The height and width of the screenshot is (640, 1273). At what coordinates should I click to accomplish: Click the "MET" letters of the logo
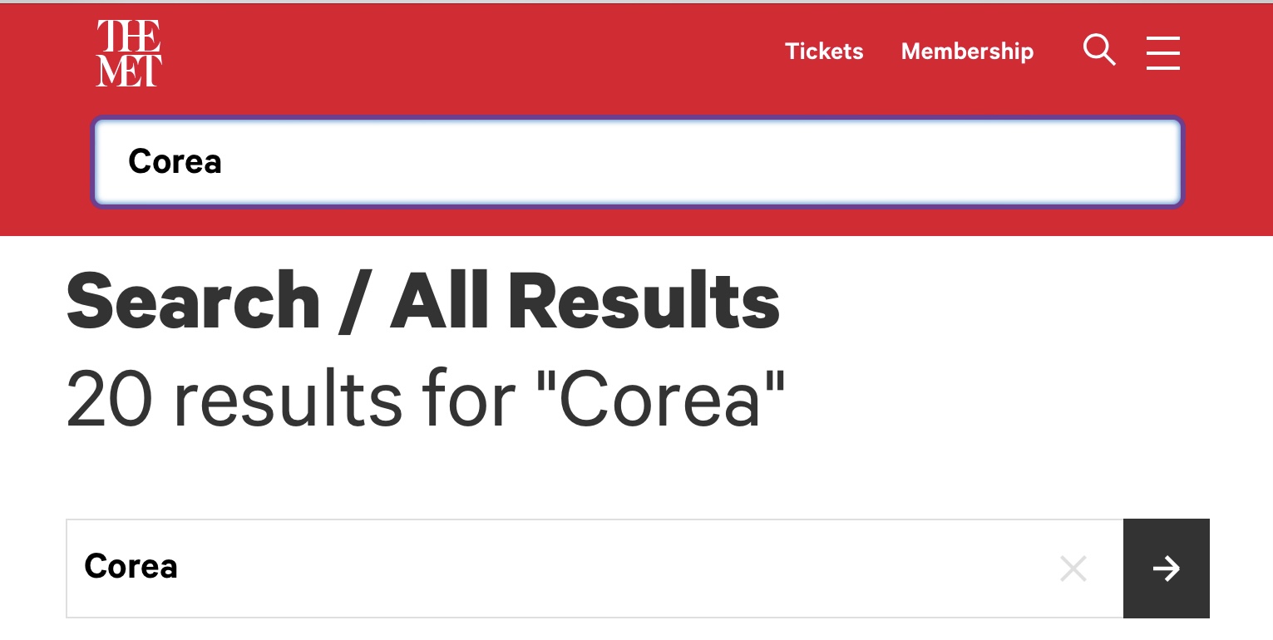click(x=129, y=71)
